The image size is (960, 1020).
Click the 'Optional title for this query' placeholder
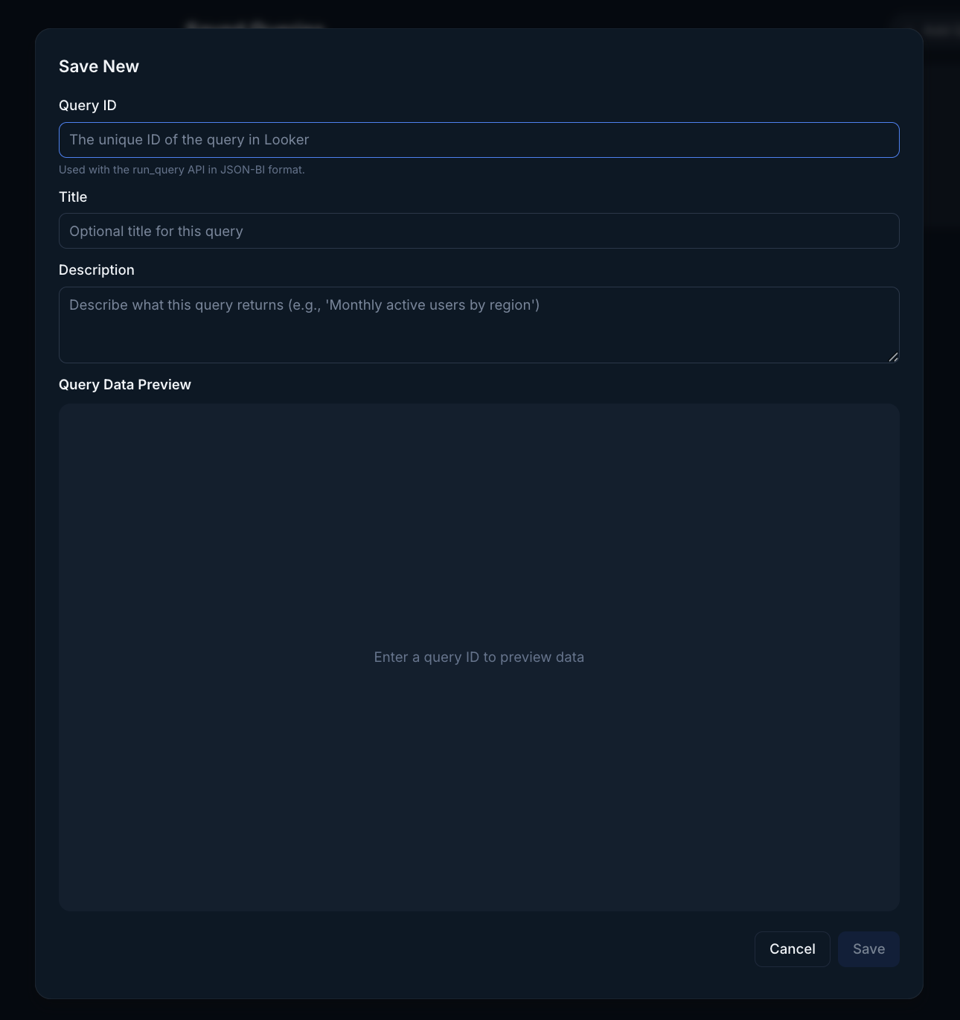point(156,231)
